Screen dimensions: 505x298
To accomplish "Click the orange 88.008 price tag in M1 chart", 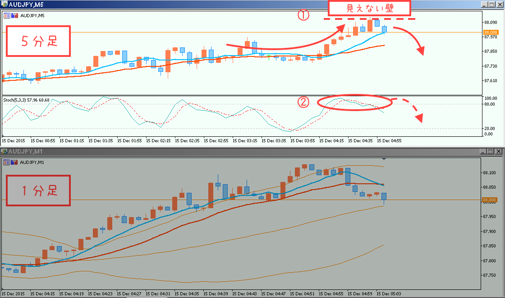I will click(x=490, y=200).
